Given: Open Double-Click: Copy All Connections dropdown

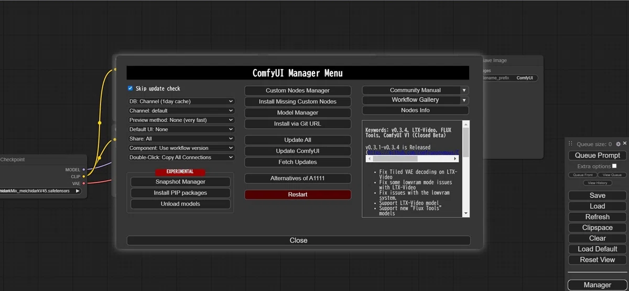Looking at the screenshot, I should pyautogui.click(x=181, y=158).
